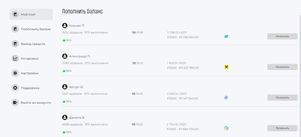Click the Выйти из аккаунта logout icon

coord(15,103)
